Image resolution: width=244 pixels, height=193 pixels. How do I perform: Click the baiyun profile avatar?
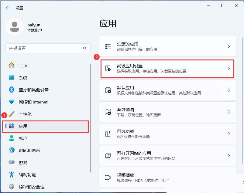(x=14, y=27)
